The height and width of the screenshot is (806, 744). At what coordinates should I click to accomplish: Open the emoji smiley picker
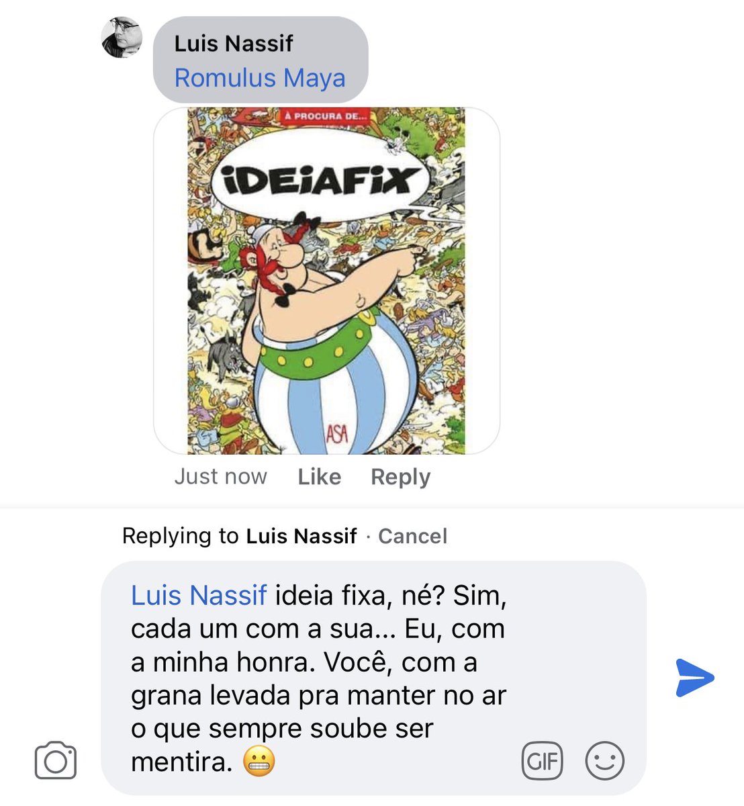point(605,761)
